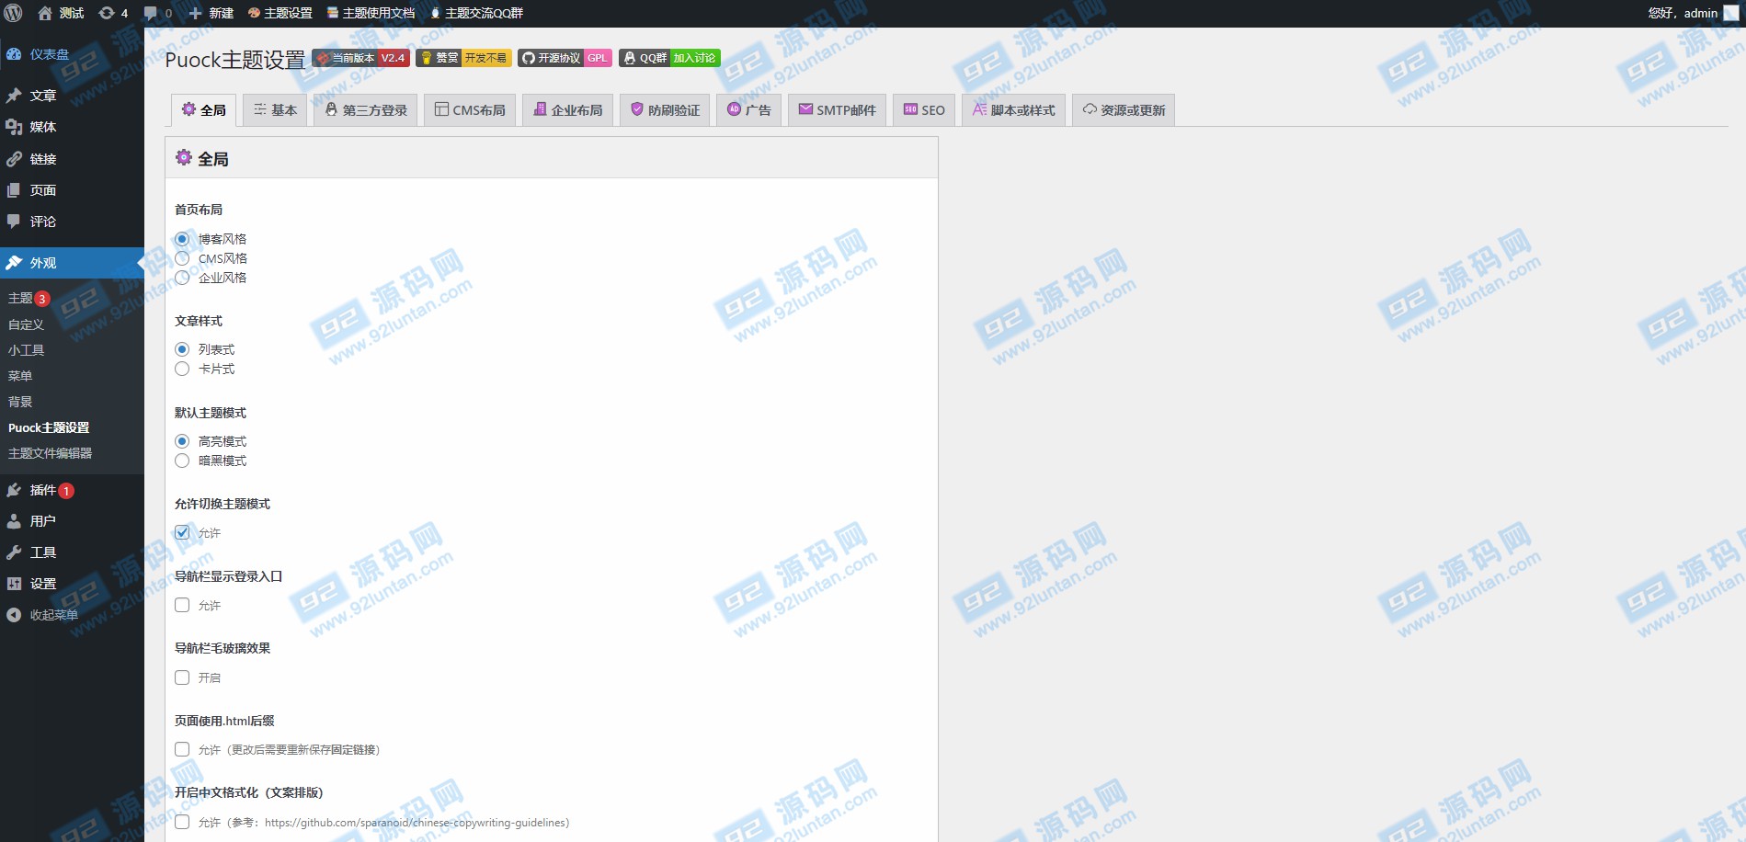Image resolution: width=1746 pixels, height=842 pixels.
Task: Switch to the SEO tab
Action: click(x=924, y=110)
